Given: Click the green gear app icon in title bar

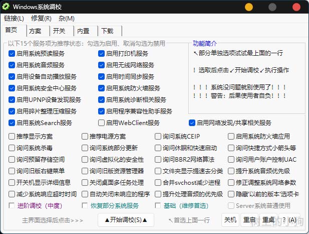Looking at the screenshot, I should coord(6,7).
